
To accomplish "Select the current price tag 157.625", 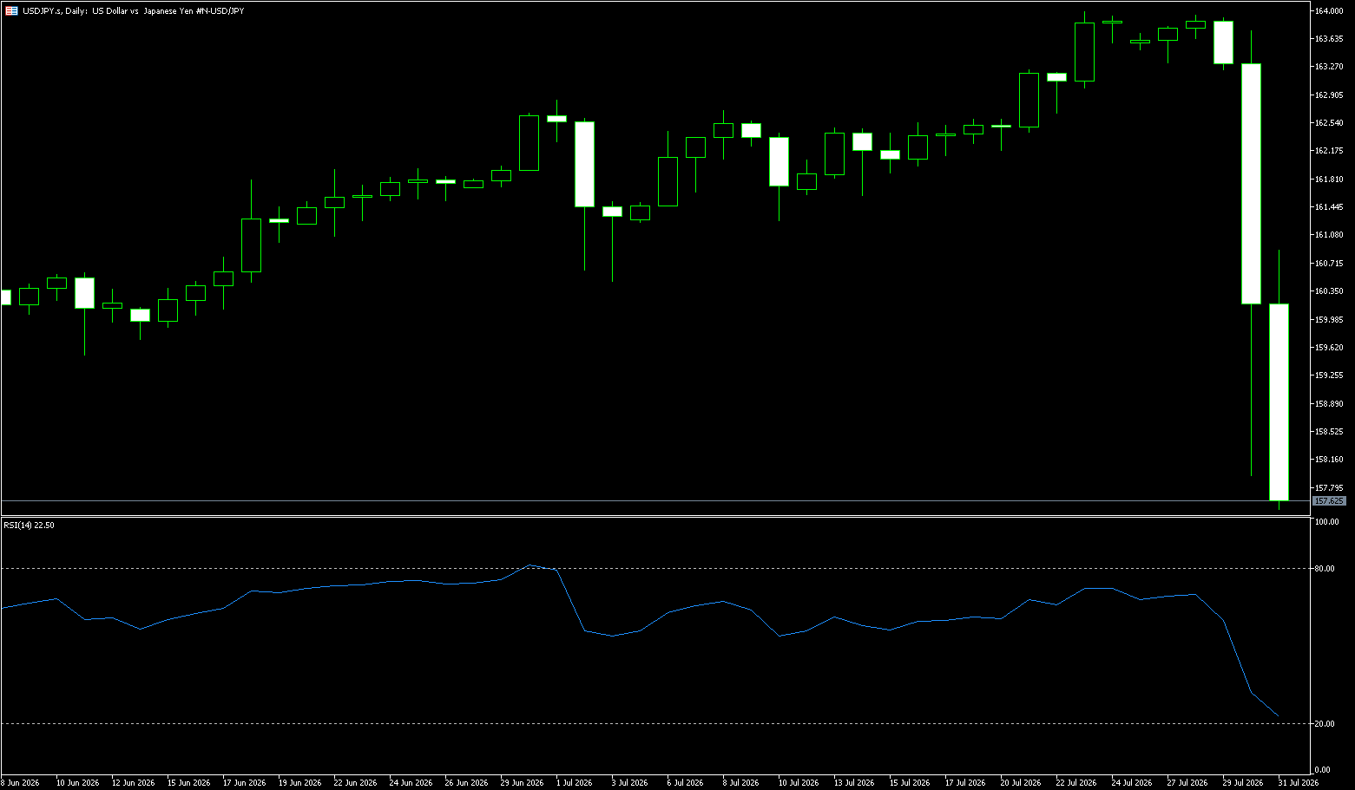I will (x=1330, y=501).
